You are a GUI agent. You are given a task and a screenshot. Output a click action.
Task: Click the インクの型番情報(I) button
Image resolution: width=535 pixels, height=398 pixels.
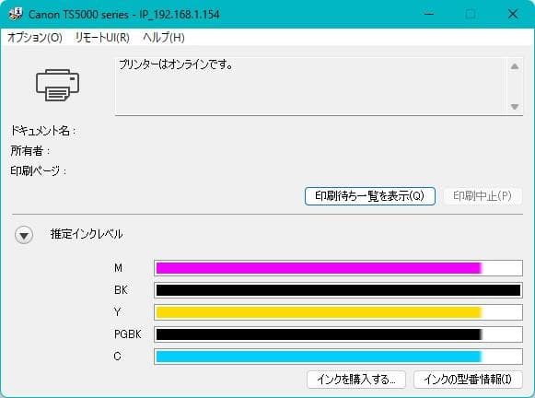[x=468, y=380]
